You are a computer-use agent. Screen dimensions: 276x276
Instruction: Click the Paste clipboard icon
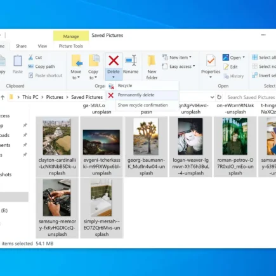tap(18, 61)
